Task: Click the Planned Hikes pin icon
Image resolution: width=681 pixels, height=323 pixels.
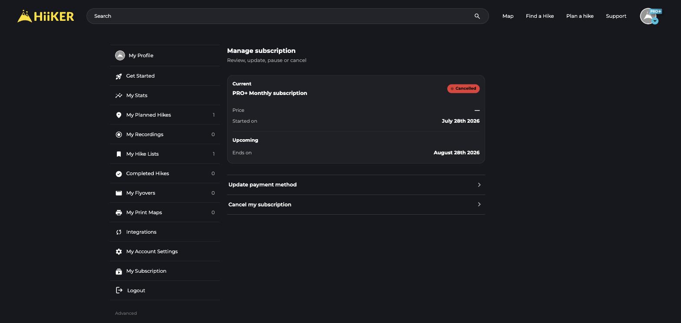Action: point(119,115)
